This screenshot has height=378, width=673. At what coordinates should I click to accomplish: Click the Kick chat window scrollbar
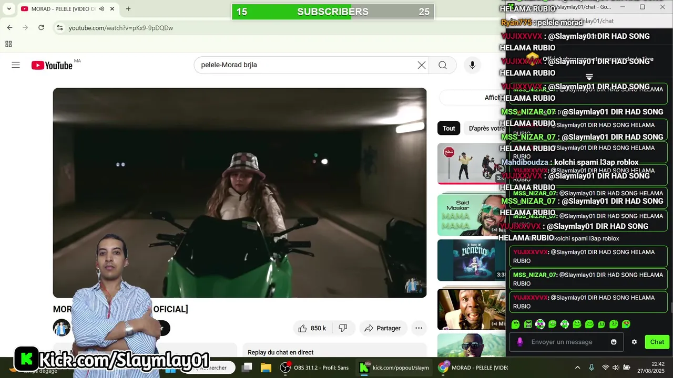(x=671, y=307)
